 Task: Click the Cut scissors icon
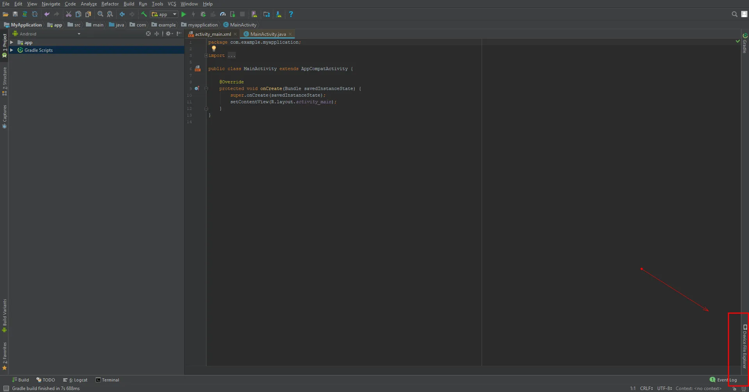(x=69, y=14)
